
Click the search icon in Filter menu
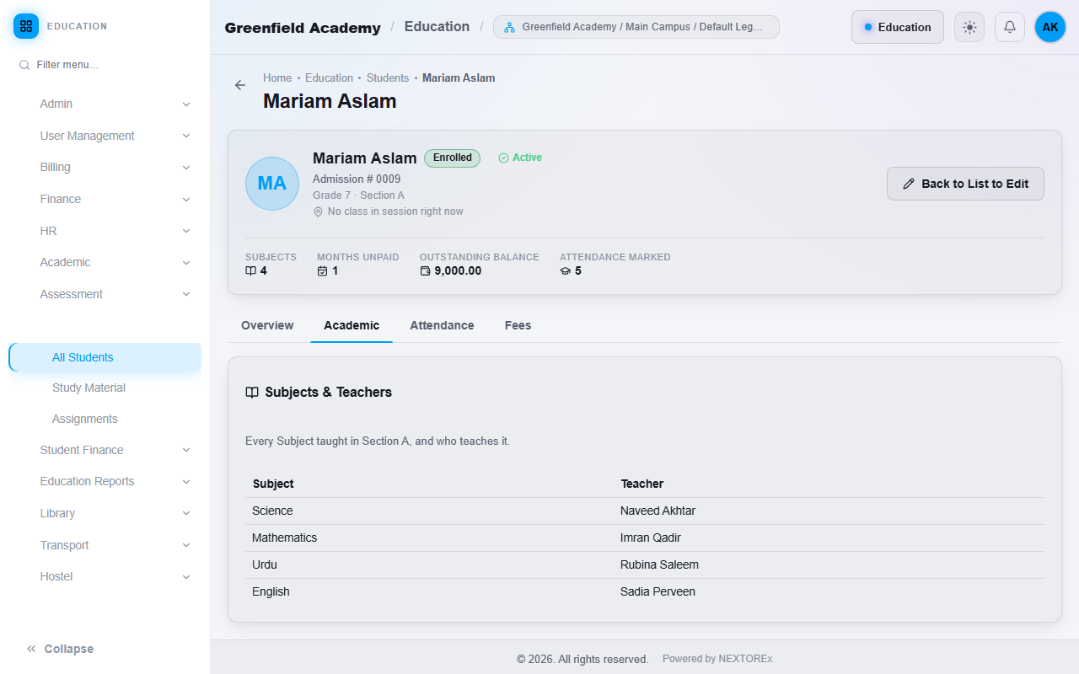[x=24, y=65]
